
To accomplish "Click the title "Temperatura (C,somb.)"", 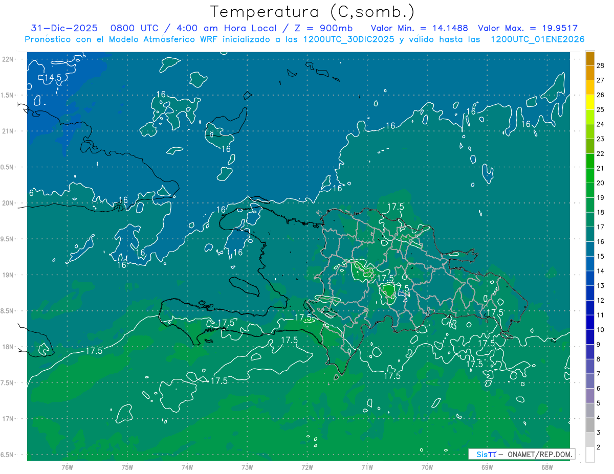I will pyautogui.click(x=313, y=12).
